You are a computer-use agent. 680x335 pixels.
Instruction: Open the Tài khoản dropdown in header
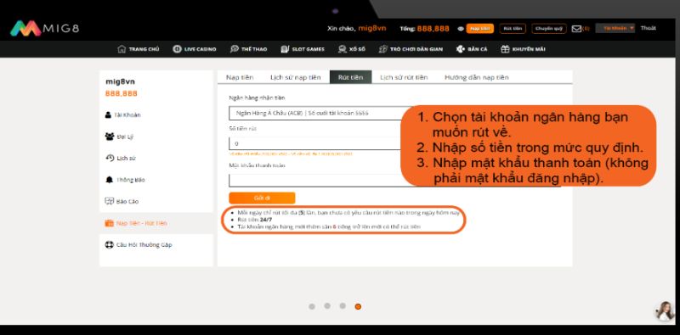coord(615,28)
